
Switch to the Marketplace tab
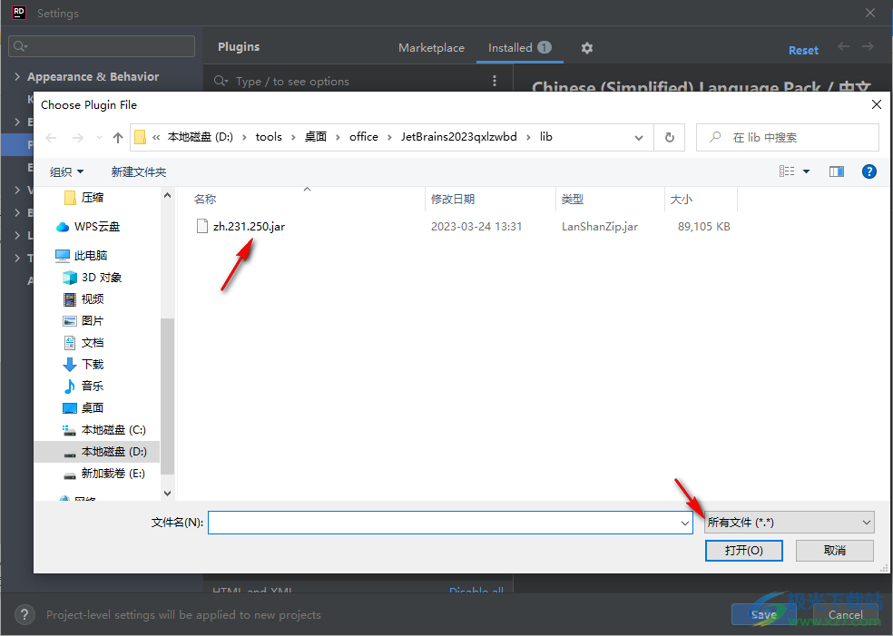coord(431,47)
